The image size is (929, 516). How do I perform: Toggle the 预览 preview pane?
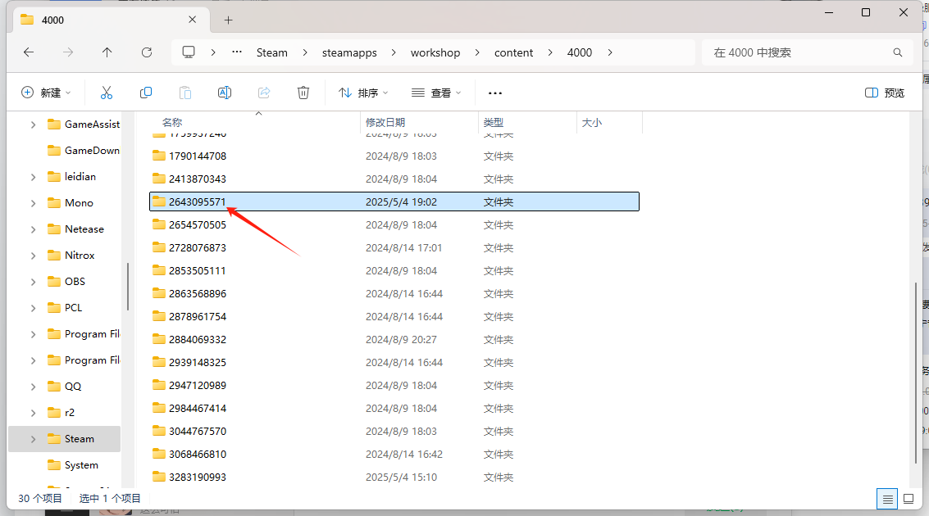(885, 93)
